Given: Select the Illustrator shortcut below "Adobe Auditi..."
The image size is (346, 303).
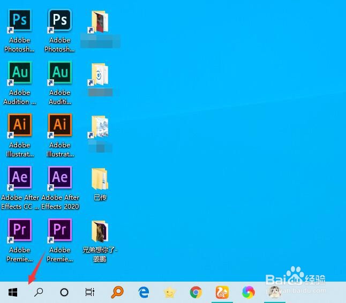Looking at the screenshot, I should coord(60,135).
